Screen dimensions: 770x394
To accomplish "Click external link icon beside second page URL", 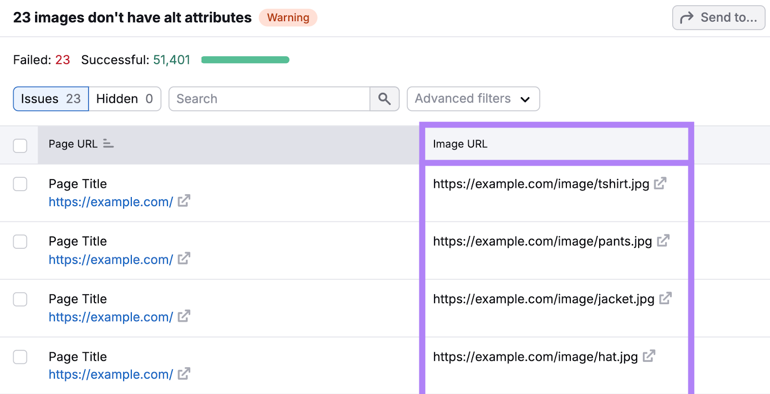I will [x=184, y=259].
